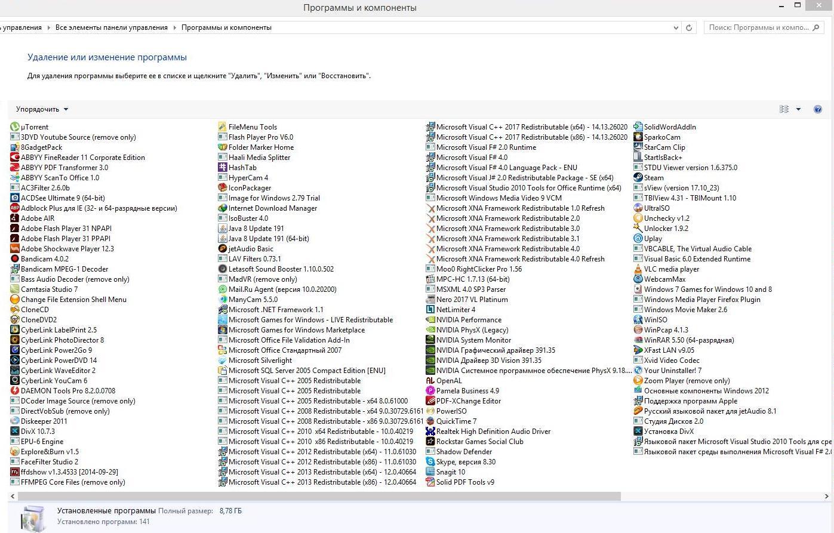Viewport: 834px width, 533px height.
Task: Open the Упорядочить dropdown menu
Action: point(42,109)
